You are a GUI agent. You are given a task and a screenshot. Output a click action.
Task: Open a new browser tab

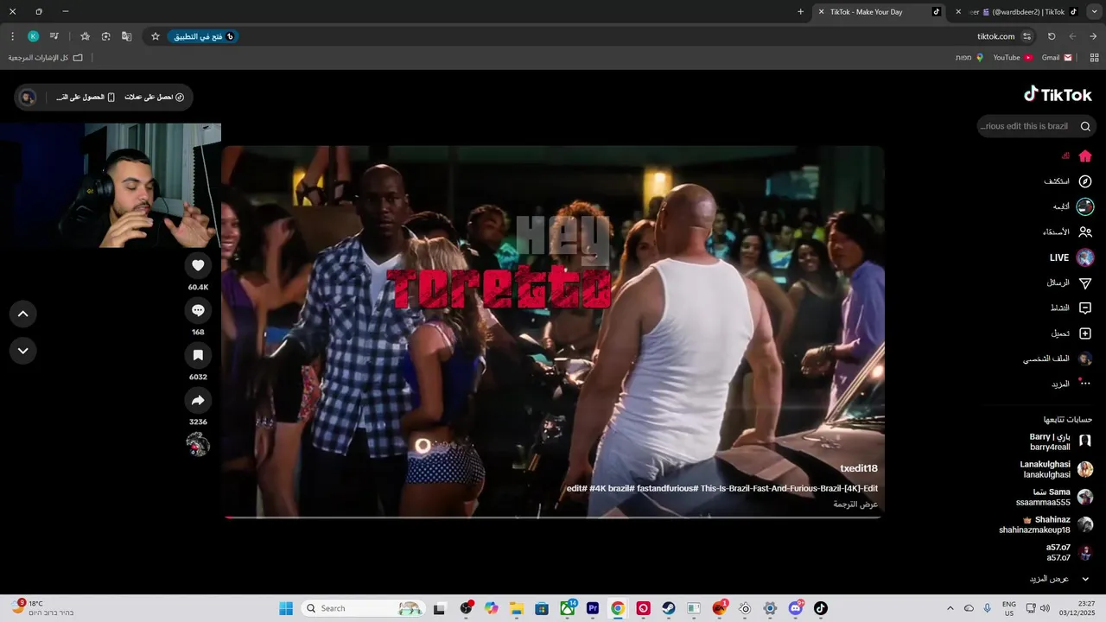[800, 12]
